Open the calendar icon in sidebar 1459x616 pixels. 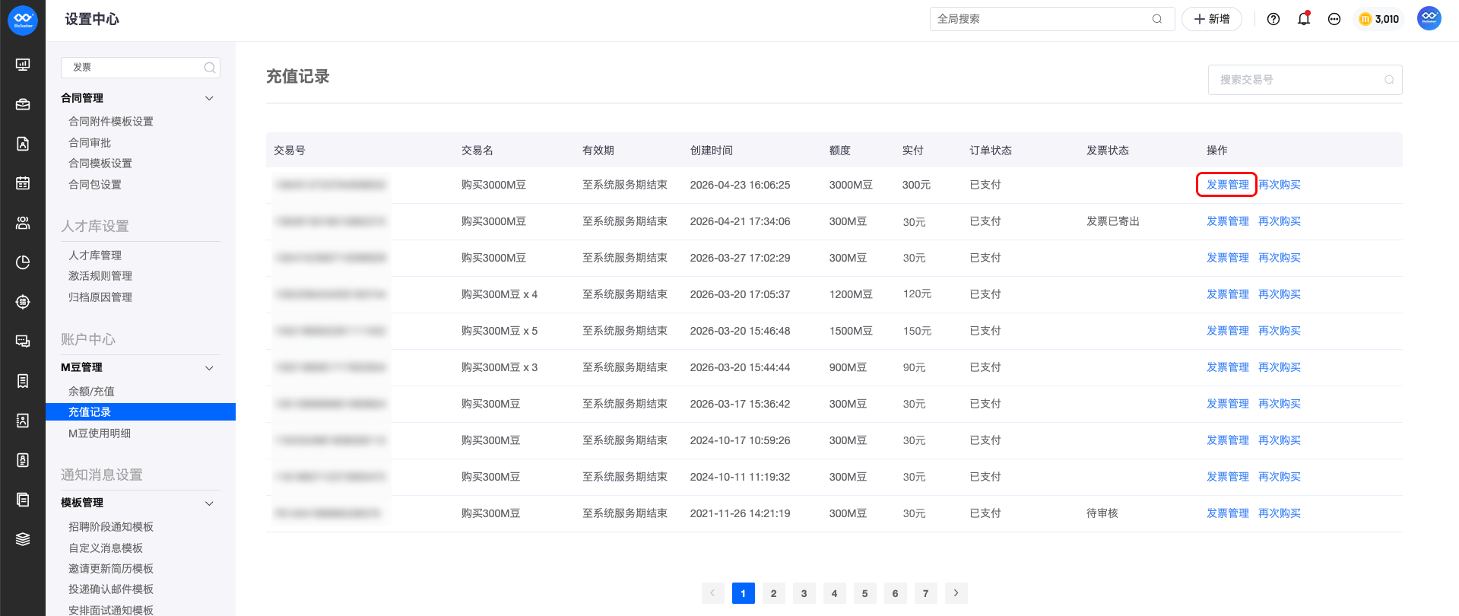pyautogui.click(x=23, y=183)
